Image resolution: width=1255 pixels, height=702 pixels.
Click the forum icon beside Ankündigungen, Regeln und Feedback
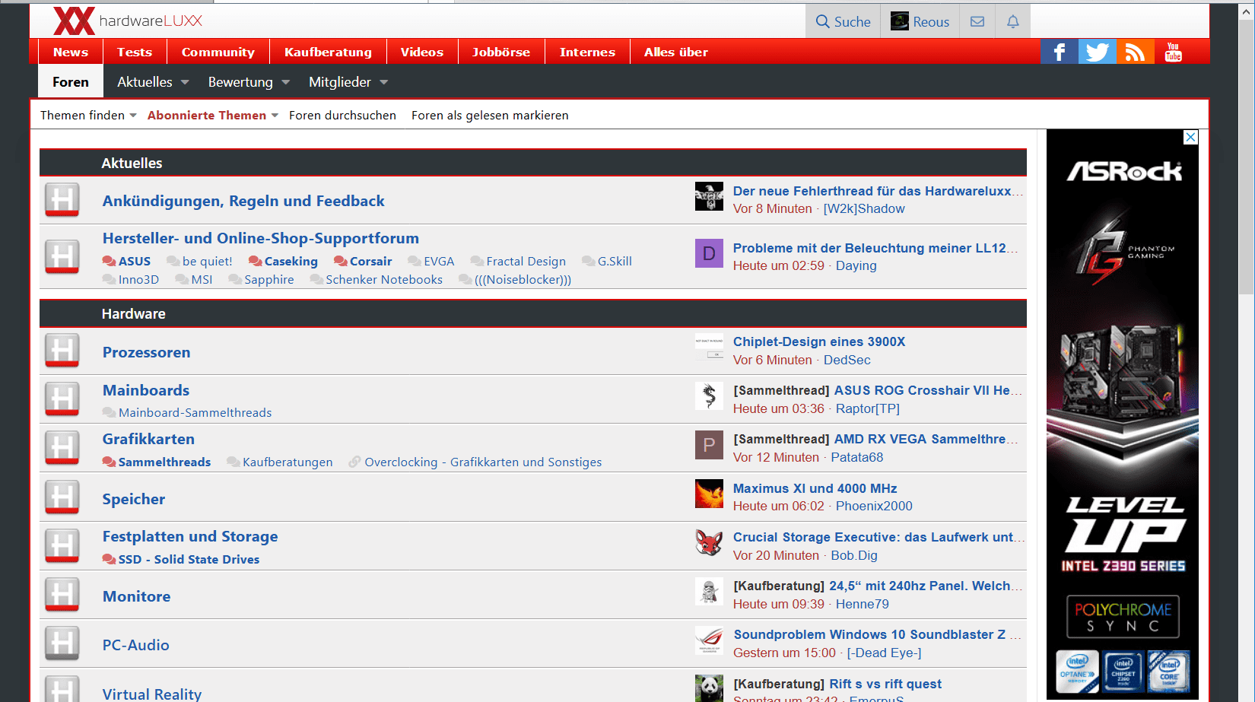click(x=62, y=200)
